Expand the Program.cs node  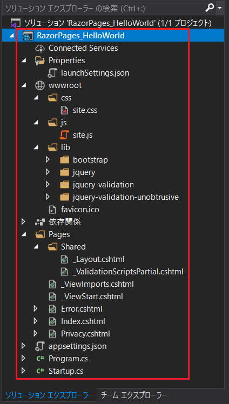[x=23, y=359]
